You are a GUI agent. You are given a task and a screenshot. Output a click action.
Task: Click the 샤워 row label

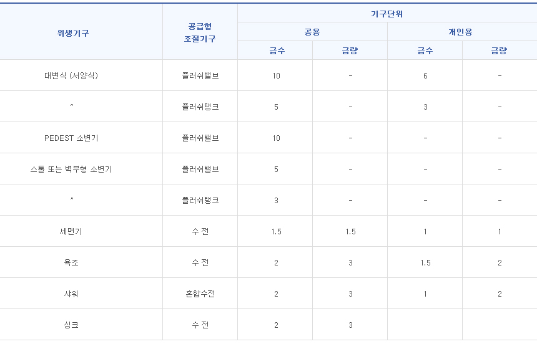71,294
